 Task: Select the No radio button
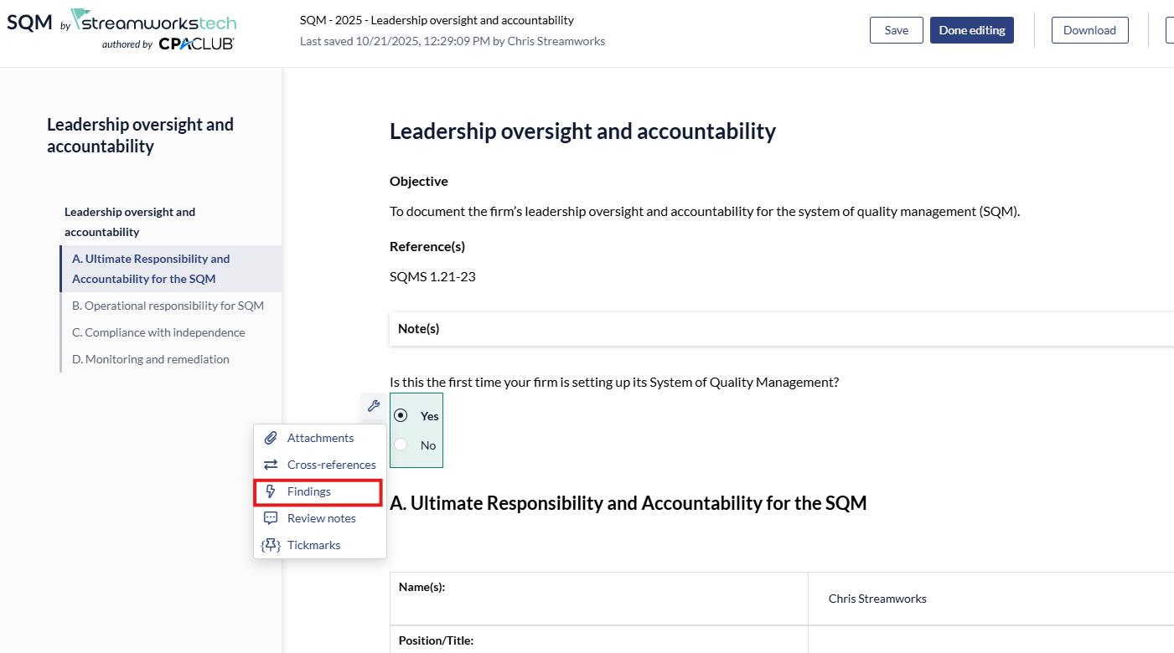click(x=401, y=445)
